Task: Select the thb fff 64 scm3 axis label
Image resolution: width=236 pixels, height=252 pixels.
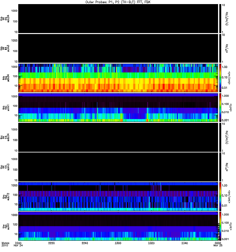Action: coord(5,49)
